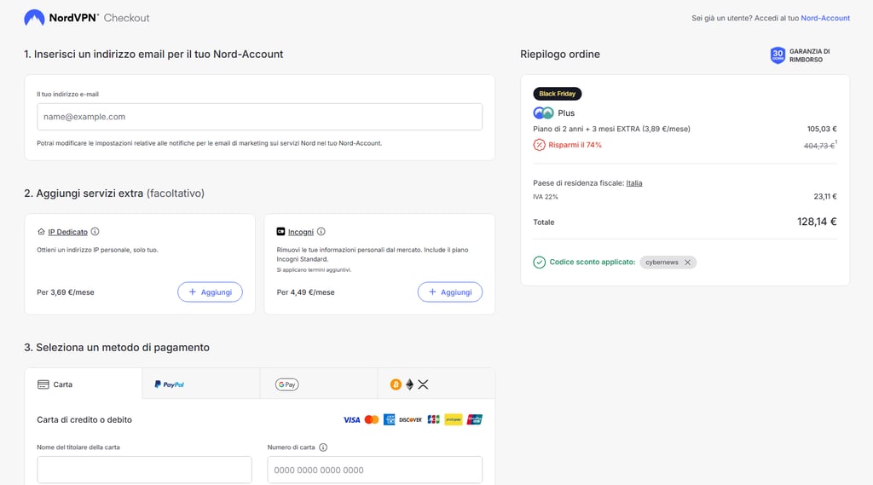Click the 'Per 3,69 €/mese' price text

66,292
